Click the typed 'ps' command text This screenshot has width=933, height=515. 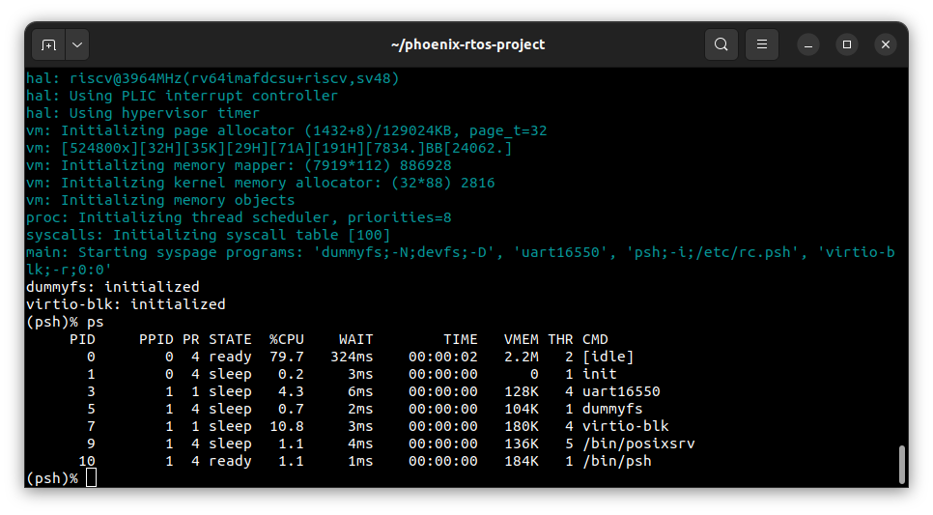point(96,322)
